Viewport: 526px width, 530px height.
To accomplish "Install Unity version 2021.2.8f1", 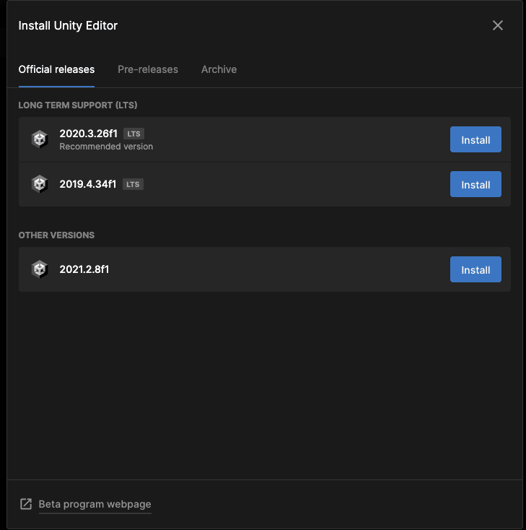I will click(475, 270).
